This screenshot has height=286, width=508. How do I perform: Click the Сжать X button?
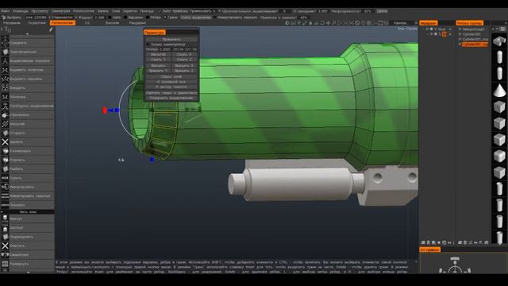184,55
